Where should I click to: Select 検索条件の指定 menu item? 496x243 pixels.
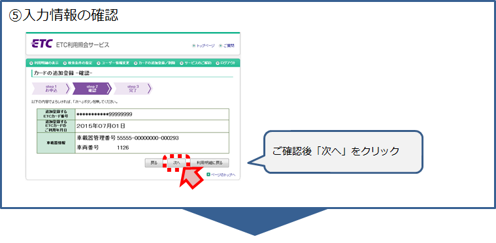(x=80, y=63)
